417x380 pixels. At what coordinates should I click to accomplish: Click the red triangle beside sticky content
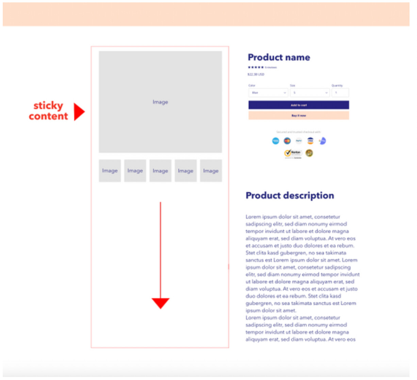[79, 112]
